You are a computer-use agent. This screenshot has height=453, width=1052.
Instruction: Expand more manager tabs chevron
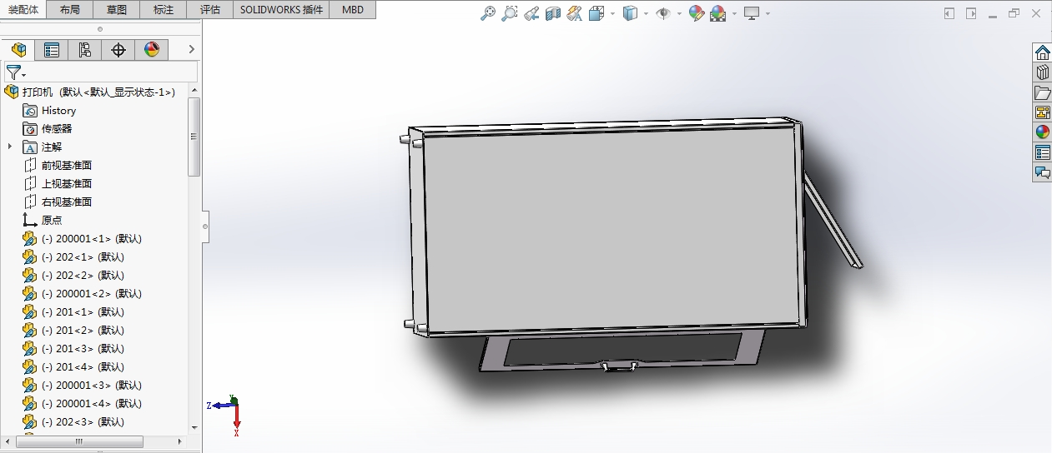(191, 50)
